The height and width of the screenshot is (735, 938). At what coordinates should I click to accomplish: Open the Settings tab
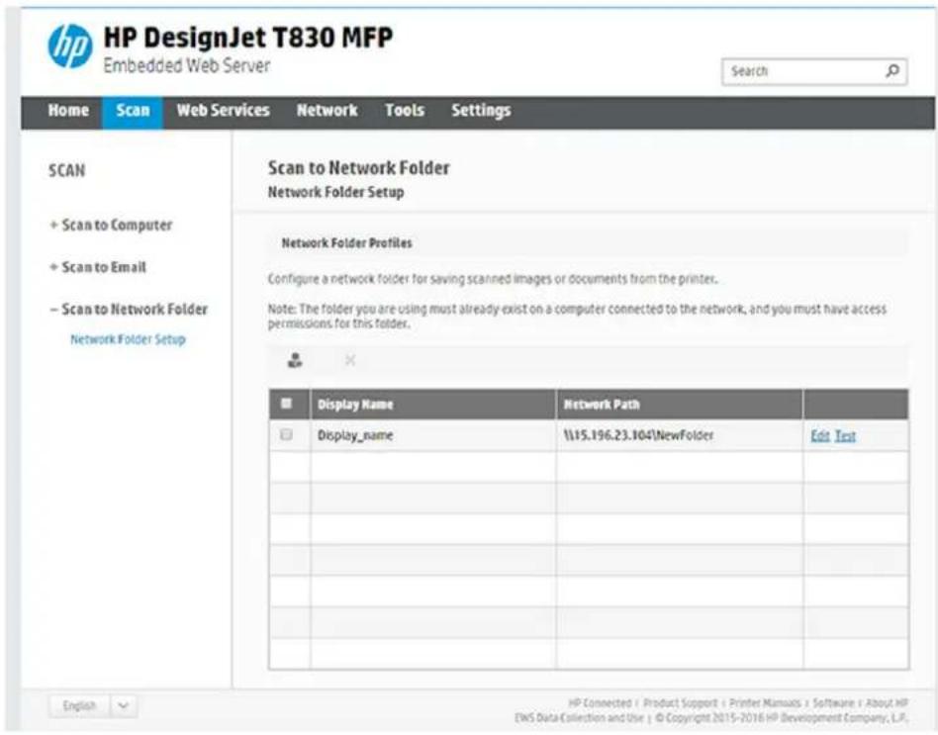481,111
